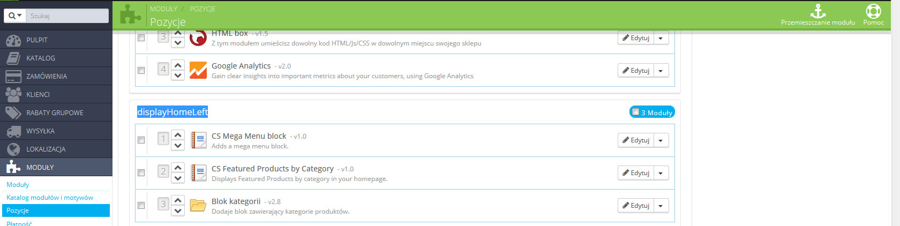Check the Google Analytics module checkbox
Screen dimensions: 900x226
tap(141, 70)
